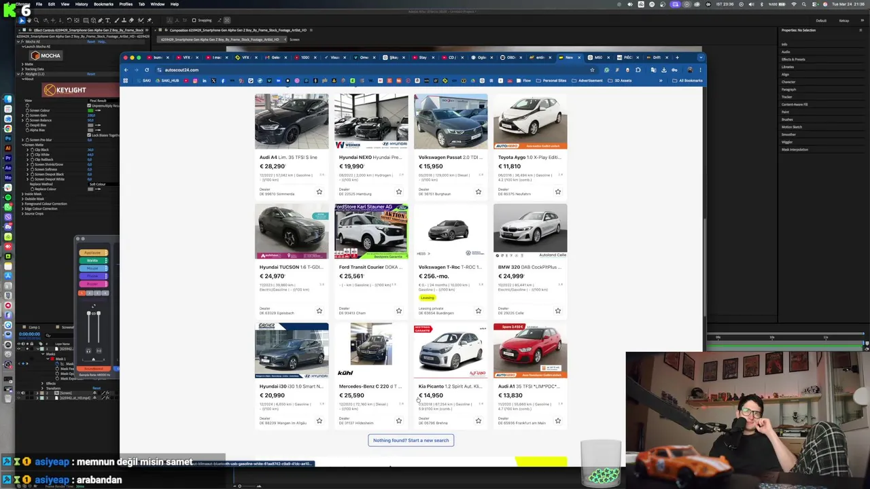Click the right soundboard volume slider
Screen dimensions: 870x489
pos(99,327)
